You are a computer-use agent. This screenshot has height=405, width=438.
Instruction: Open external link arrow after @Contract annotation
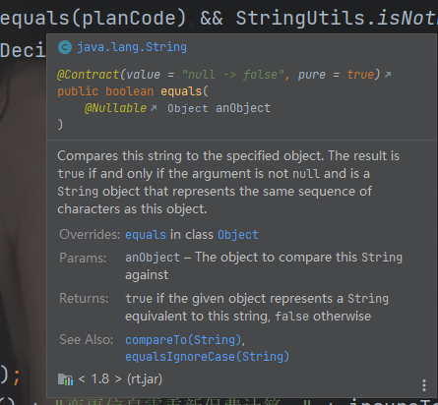pos(388,75)
